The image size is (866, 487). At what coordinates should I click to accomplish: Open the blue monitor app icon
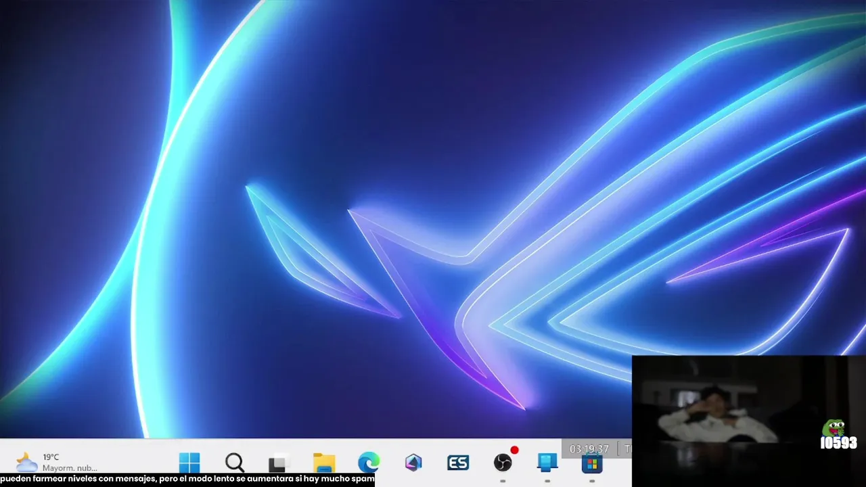(x=547, y=463)
